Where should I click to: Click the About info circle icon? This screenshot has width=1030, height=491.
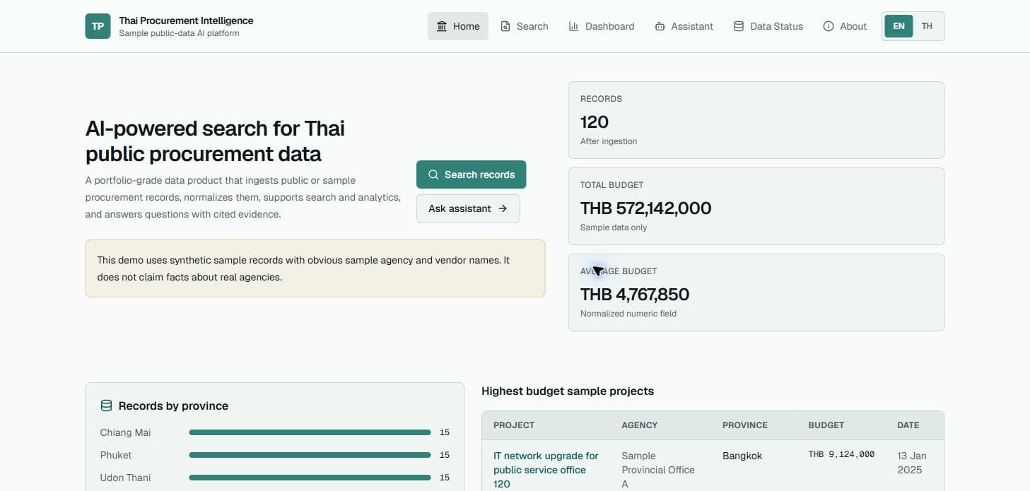click(x=829, y=26)
